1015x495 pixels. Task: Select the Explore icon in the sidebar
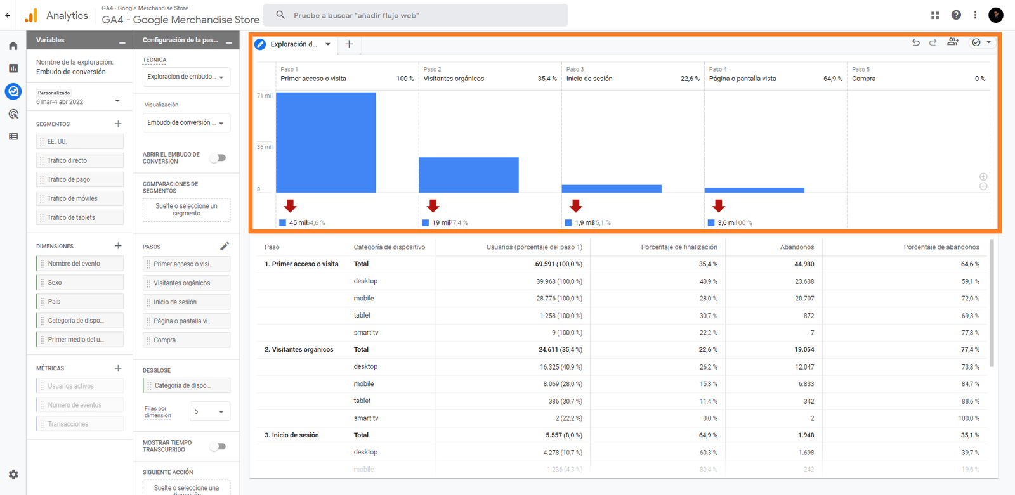13,91
